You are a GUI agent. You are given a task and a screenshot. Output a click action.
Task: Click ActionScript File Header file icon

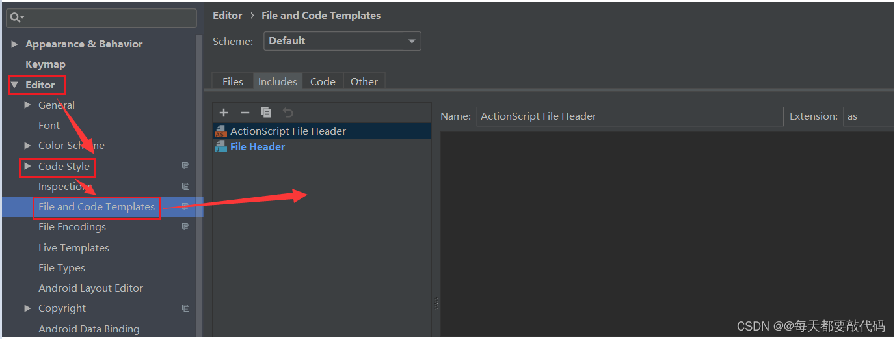220,131
